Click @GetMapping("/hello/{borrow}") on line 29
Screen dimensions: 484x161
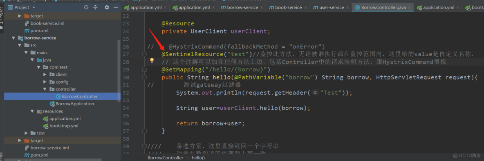click(x=216, y=70)
